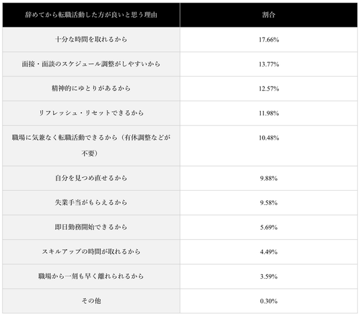Click the その他 row label

click(91, 301)
